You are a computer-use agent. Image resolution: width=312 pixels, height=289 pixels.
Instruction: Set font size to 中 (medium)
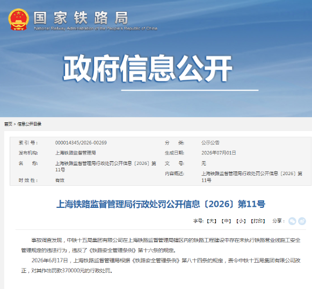pos(226,221)
